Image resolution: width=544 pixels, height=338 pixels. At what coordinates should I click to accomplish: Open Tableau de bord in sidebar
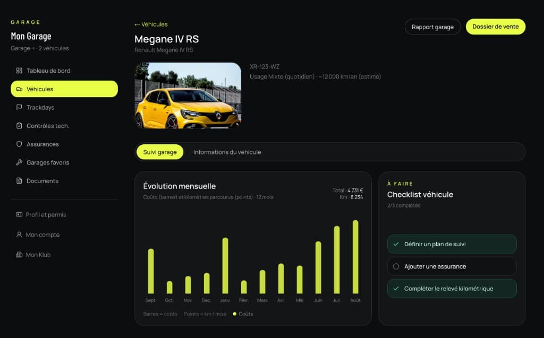64,71
